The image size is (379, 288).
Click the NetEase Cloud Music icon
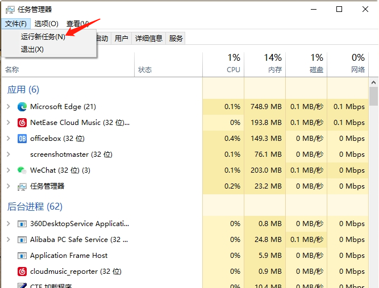22,123
